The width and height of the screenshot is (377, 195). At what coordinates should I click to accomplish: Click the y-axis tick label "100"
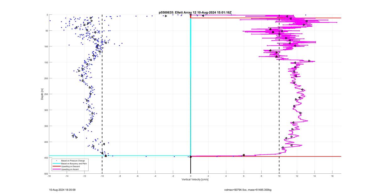[x=46, y=46]
